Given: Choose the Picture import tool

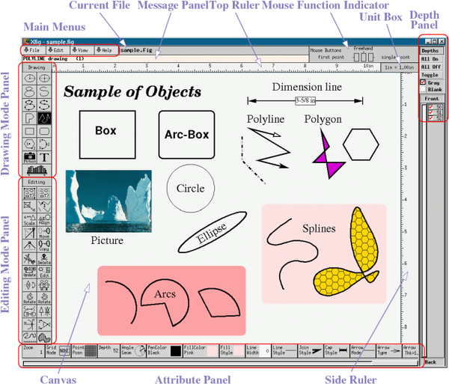Looking at the screenshot, I should tap(30, 156).
